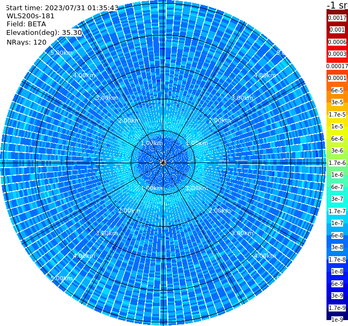Image resolution: width=348 pixels, height=326 pixels.
Task: Click the '0.0017' colorbar label
Action: (x=337, y=18)
